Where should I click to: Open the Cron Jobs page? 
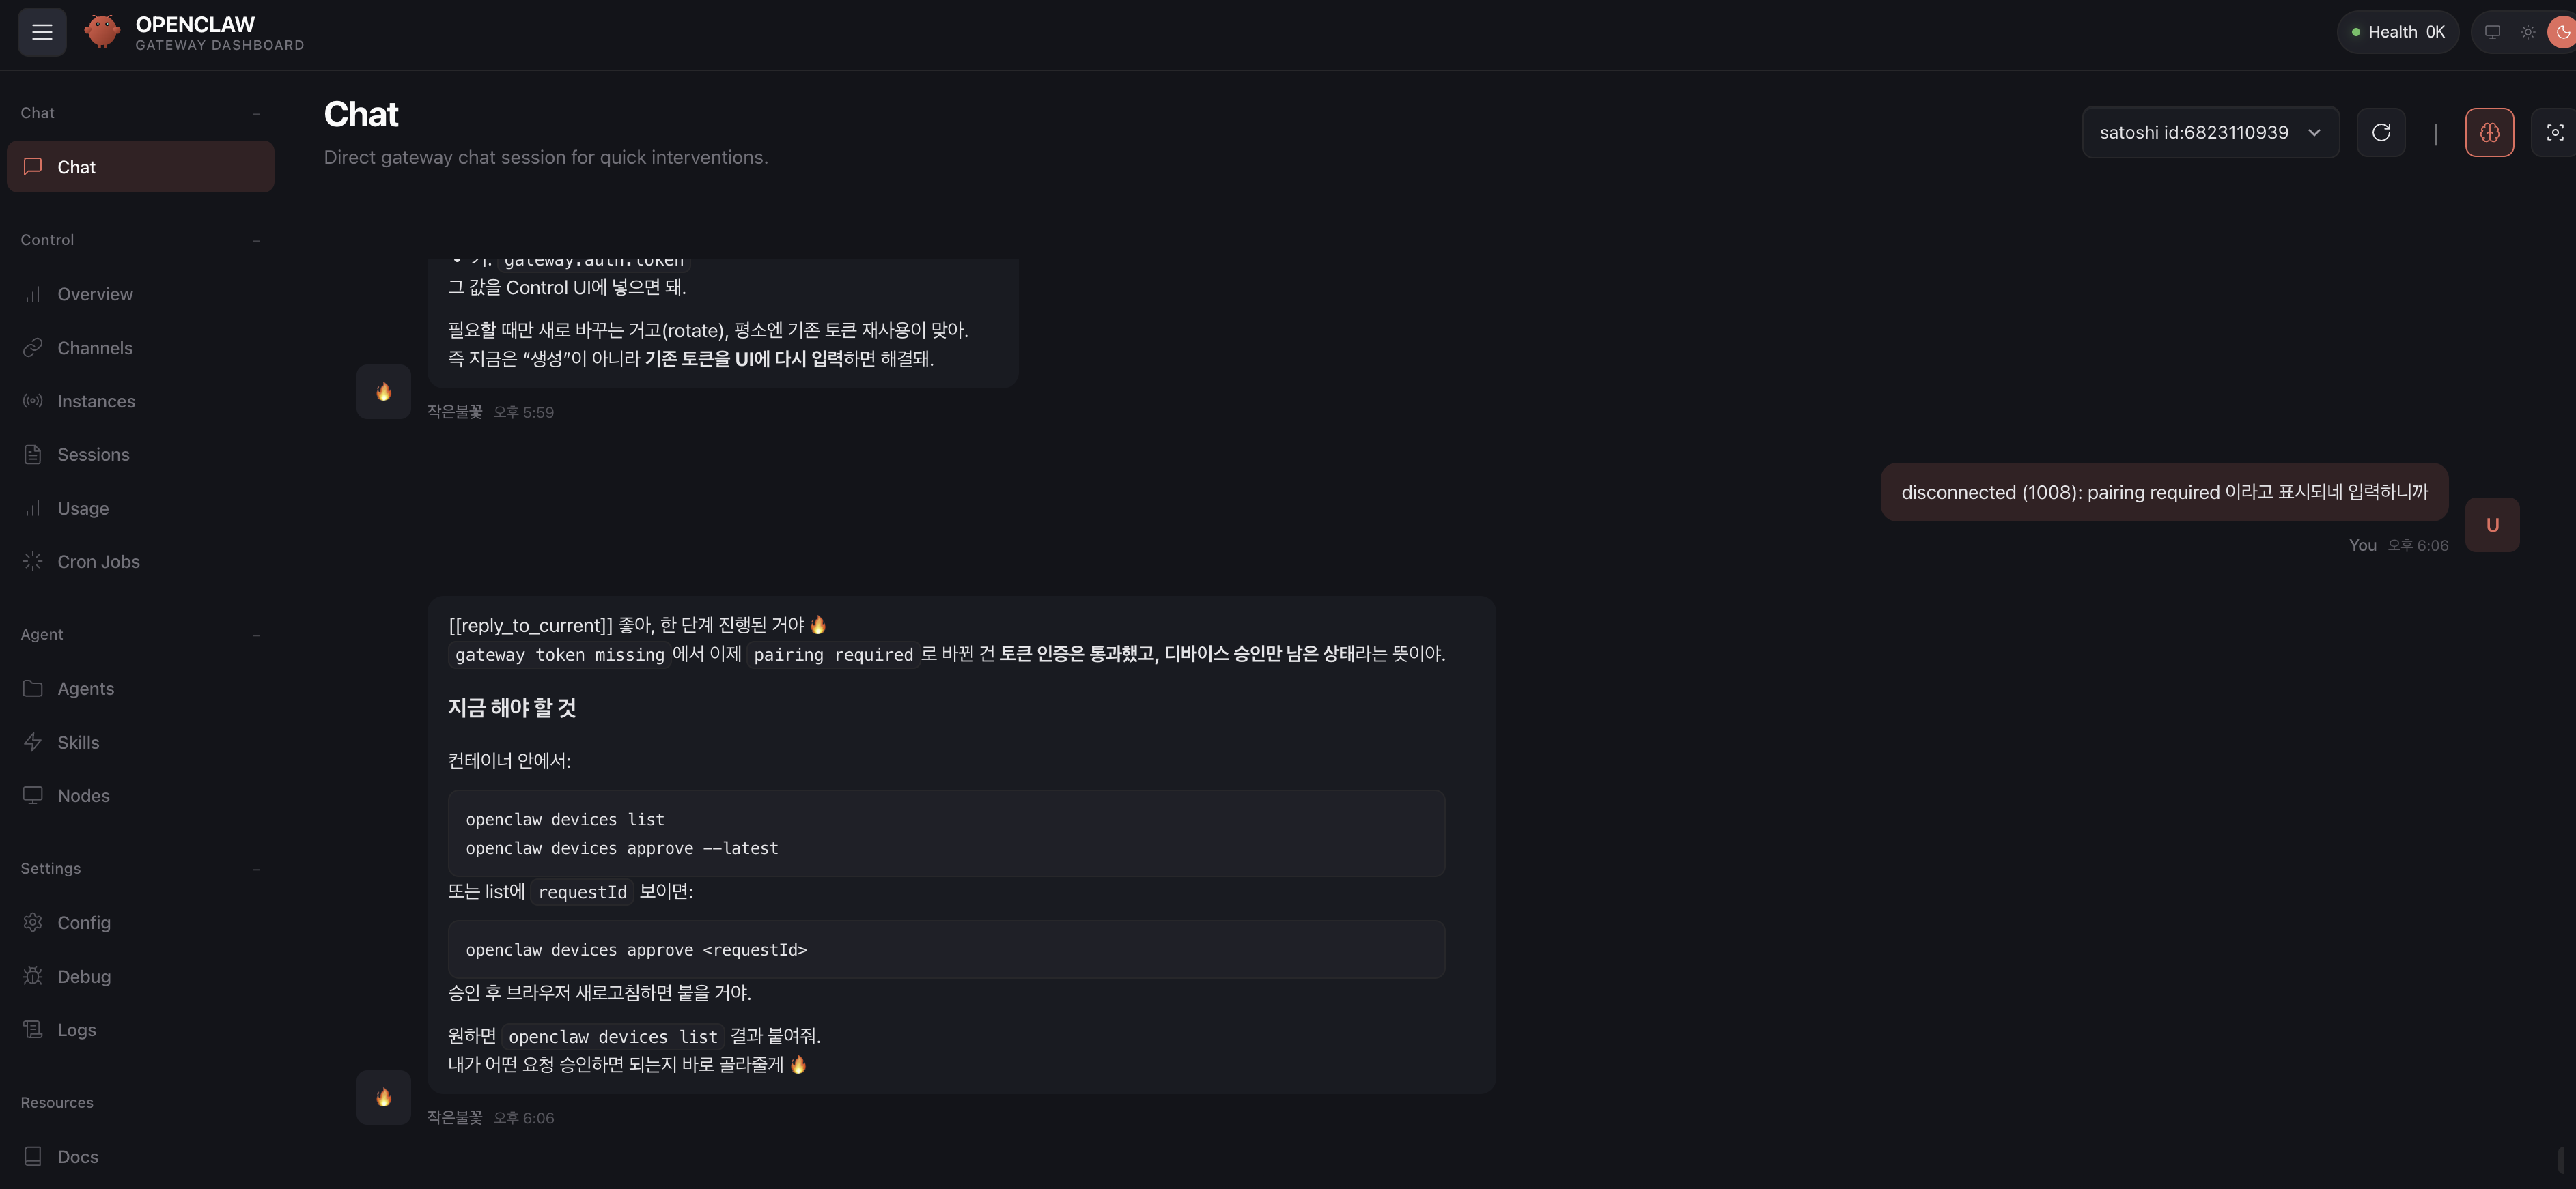tap(98, 562)
